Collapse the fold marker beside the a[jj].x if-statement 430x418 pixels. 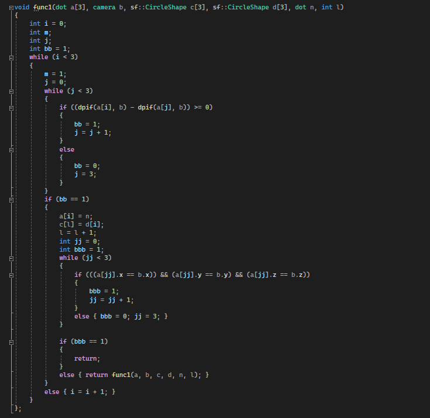tap(11, 275)
